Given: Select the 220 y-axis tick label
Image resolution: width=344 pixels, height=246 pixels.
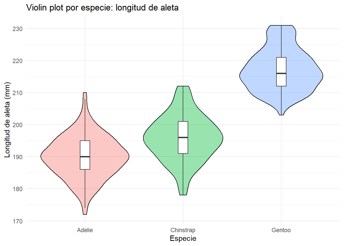Looking at the screenshot, I should [17, 61].
